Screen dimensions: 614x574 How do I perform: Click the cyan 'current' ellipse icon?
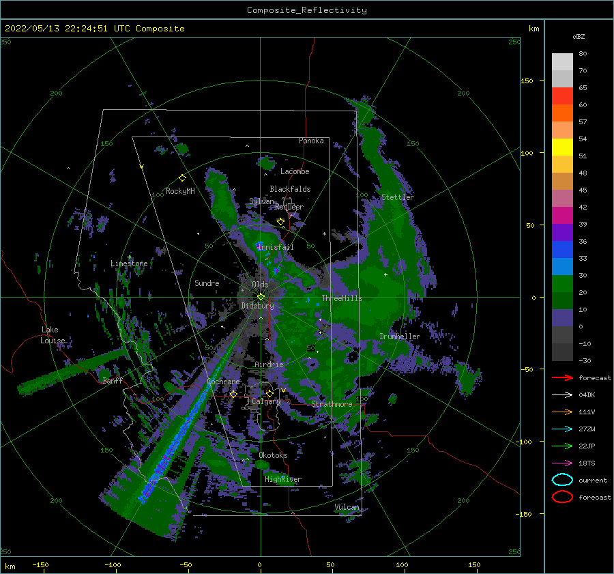click(562, 480)
